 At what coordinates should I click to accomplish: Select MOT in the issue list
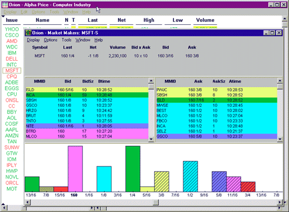point(12,189)
